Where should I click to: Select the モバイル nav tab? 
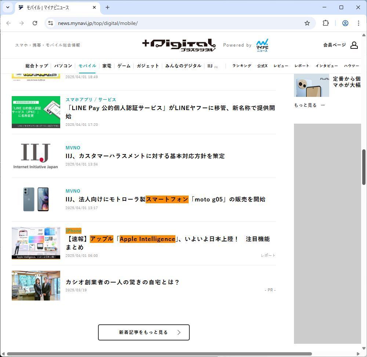tap(87, 66)
